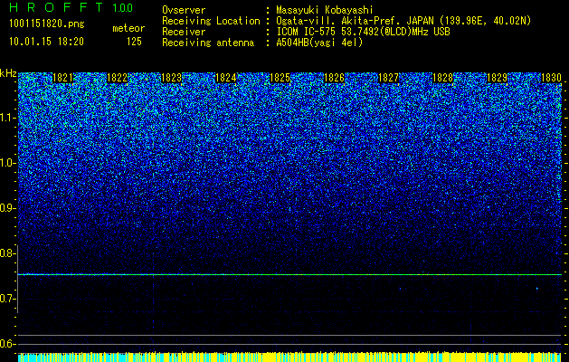The width and height of the screenshot is (569, 362).
Task: Click the 1825 time marker
Action: click(x=280, y=78)
